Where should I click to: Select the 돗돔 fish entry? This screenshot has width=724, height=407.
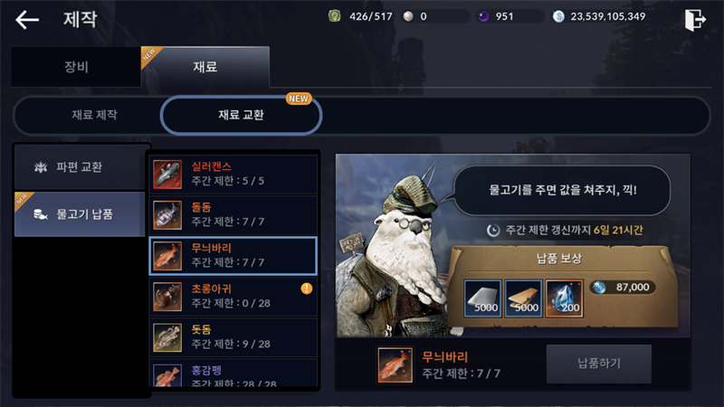[233, 336]
